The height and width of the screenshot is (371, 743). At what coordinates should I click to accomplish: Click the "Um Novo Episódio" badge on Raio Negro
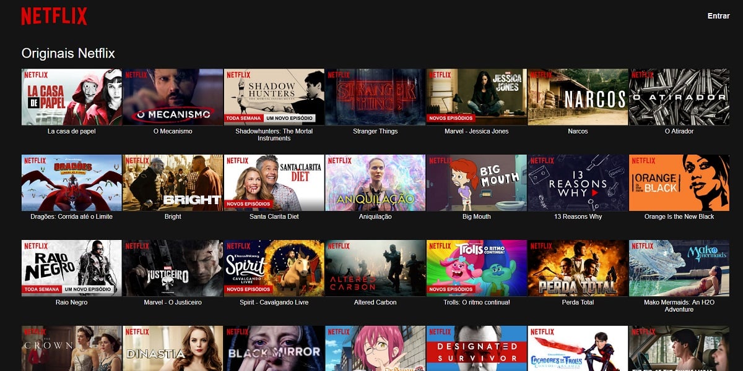(x=88, y=289)
